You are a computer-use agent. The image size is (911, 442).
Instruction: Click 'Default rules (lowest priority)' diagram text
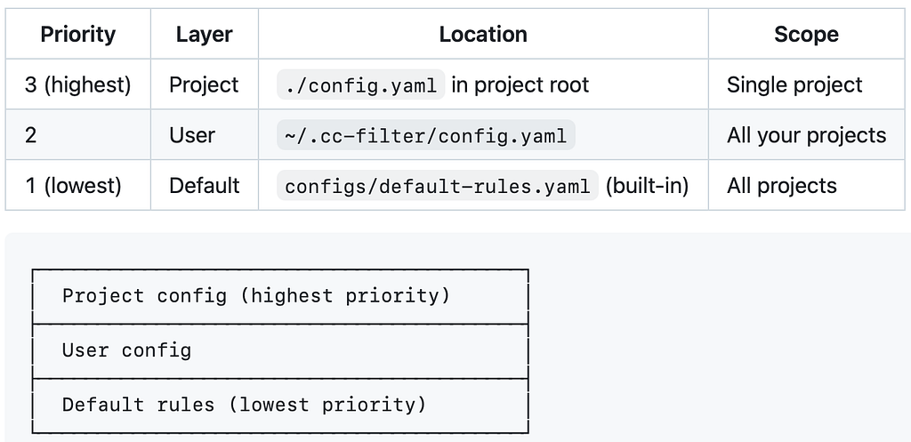[244, 405]
